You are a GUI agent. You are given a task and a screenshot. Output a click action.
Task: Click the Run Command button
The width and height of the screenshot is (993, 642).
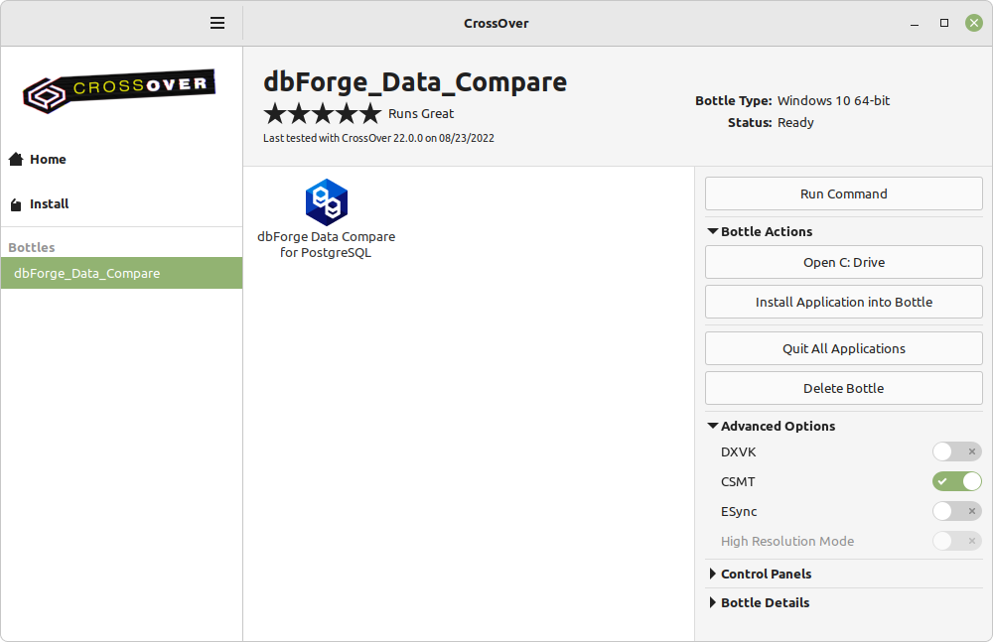(x=843, y=193)
